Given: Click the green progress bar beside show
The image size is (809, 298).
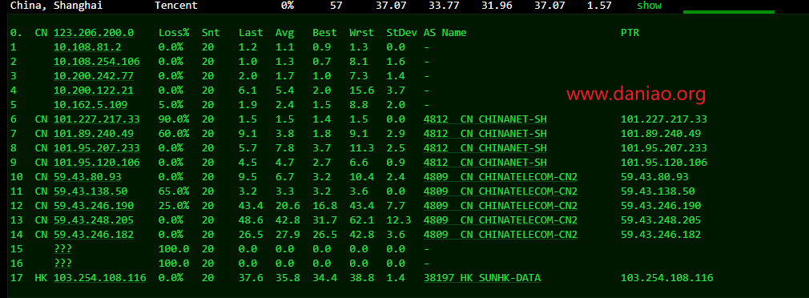Looking at the screenshot, I should (x=729, y=12).
